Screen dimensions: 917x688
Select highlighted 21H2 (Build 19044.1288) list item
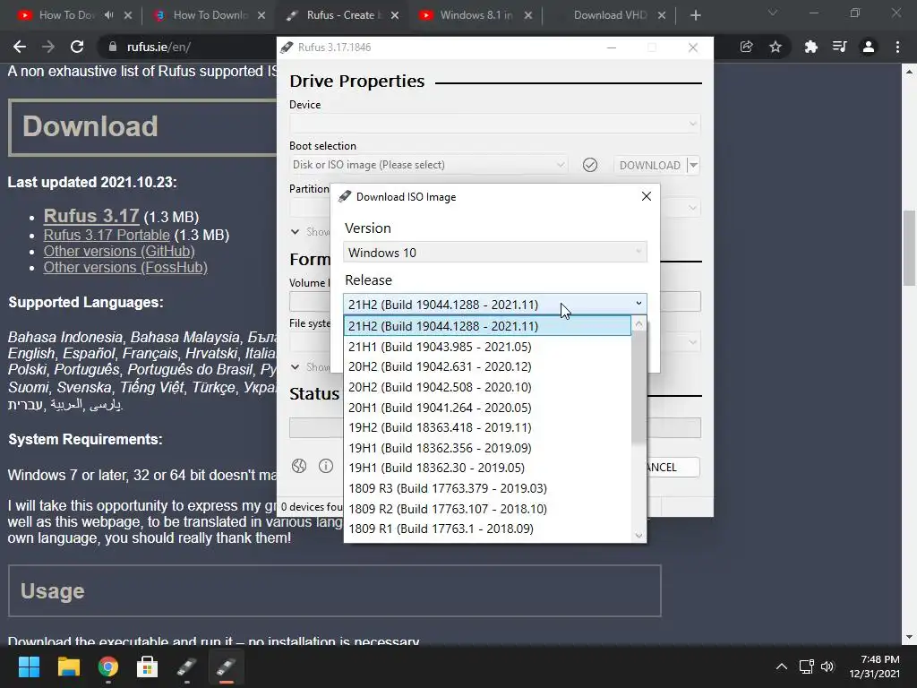(x=487, y=326)
